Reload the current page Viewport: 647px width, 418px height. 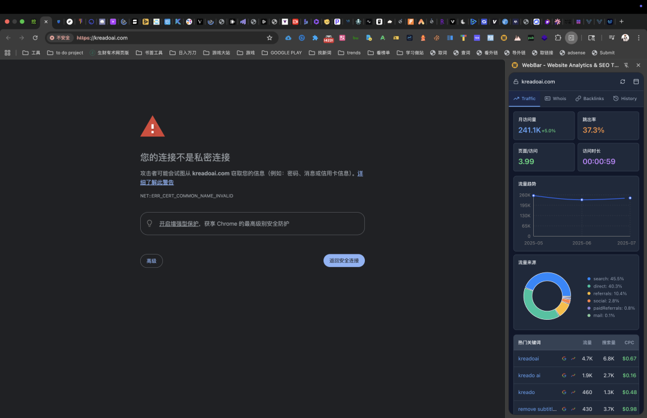(35, 38)
